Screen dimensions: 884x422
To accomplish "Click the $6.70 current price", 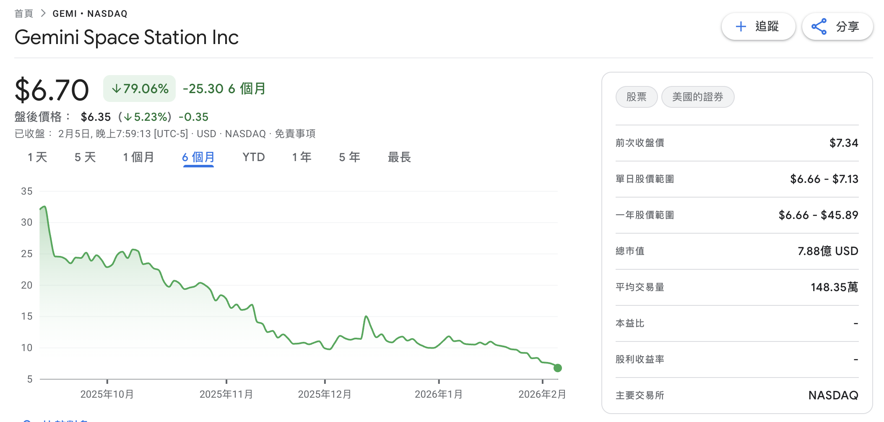I will 52,90.
